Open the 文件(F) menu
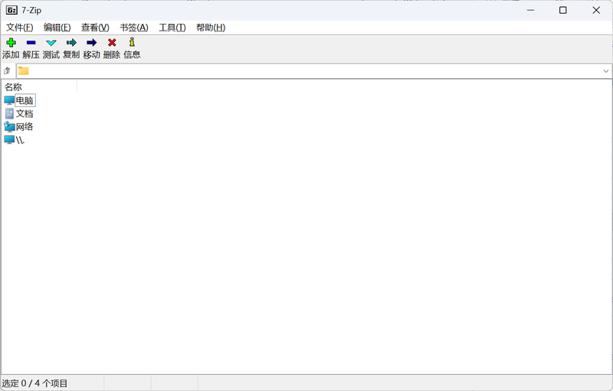The height and width of the screenshot is (391, 613). tap(20, 28)
